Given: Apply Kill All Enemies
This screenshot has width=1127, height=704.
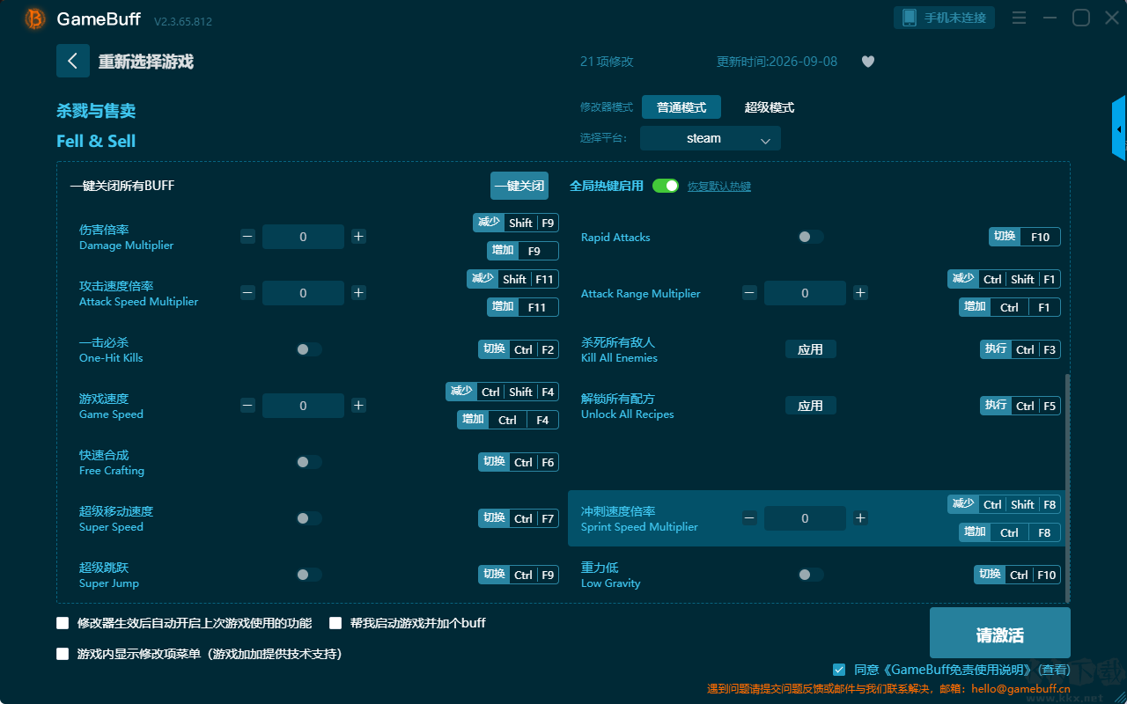Looking at the screenshot, I should click(811, 349).
